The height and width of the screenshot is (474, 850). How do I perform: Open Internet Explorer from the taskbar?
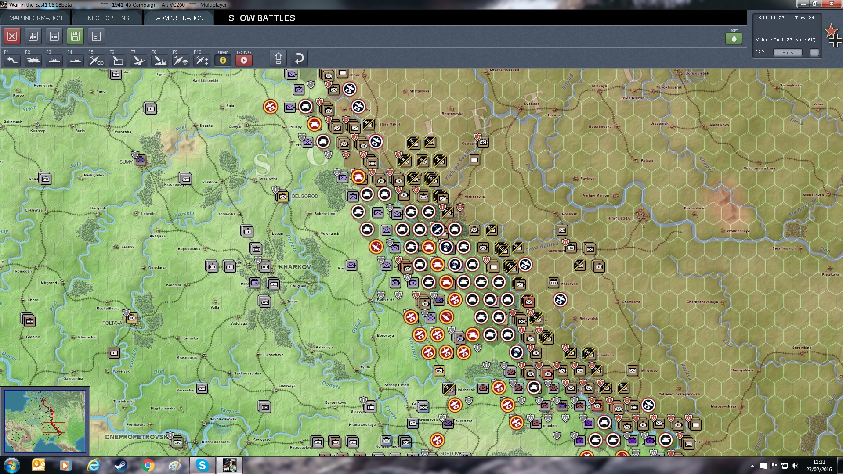click(x=93, y=466)
